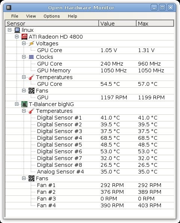Screen dimensions: 180x223
Task: Select the GPU fan row
Action: point(90,97)
